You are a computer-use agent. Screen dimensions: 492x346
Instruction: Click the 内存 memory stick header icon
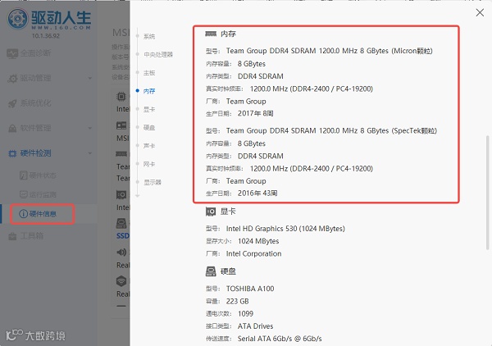click(211, 34)
